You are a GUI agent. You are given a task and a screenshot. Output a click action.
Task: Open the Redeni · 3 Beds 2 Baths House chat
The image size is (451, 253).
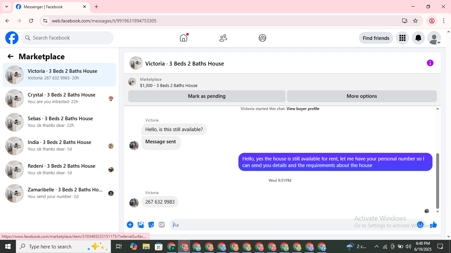click(x=59, y=170)
